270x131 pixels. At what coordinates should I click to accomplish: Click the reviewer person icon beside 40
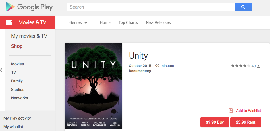[258, 66]
